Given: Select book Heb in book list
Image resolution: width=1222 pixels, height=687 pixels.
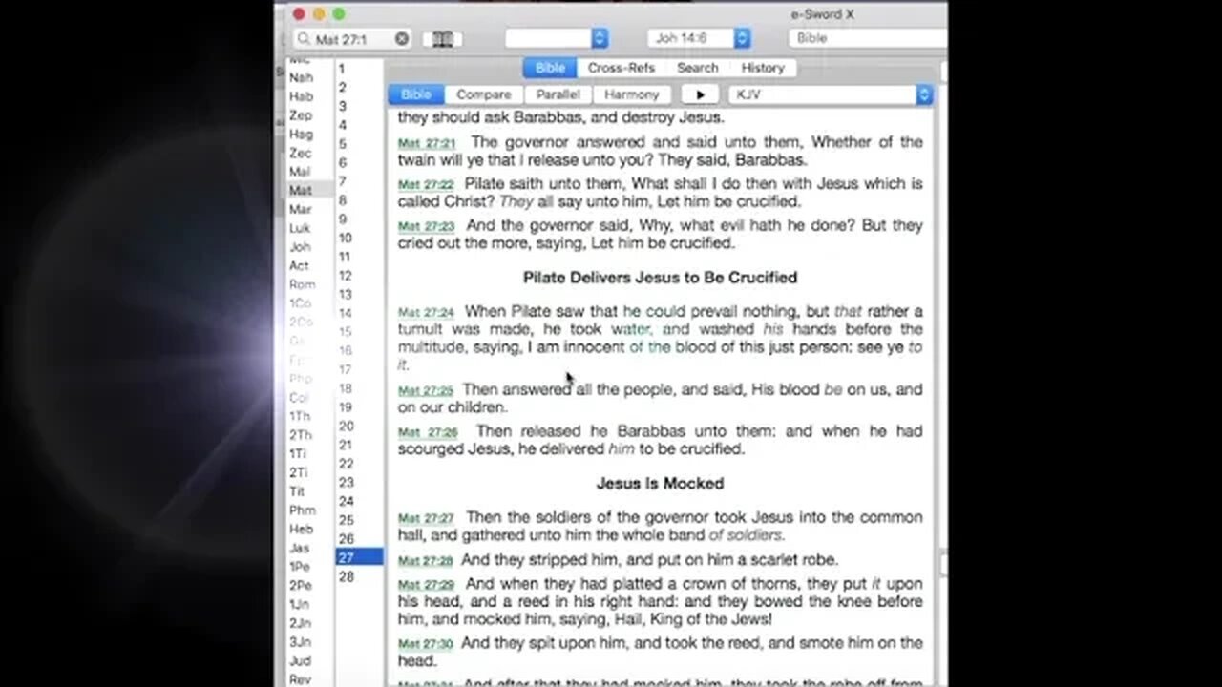Looking at the screenshot, I should [x=301, y=529].
